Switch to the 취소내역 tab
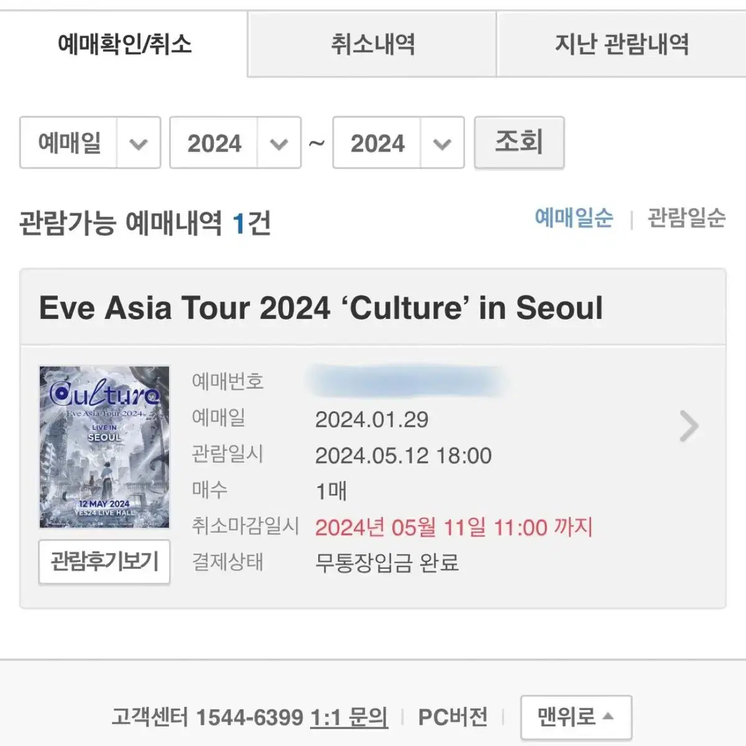Viewport: 746px width, 746px height. 372,44
